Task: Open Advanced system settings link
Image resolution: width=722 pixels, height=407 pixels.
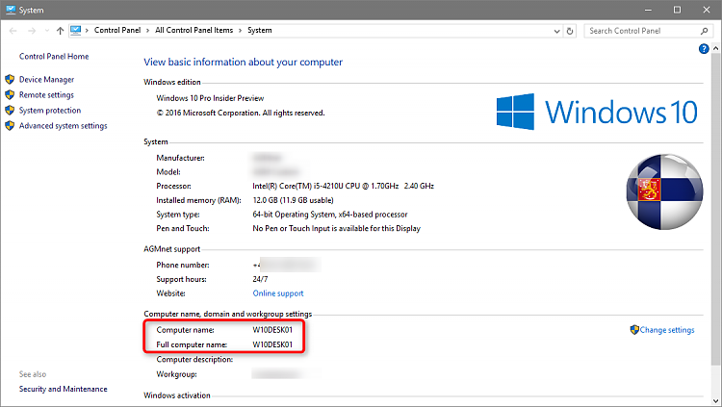Action: (x=64, y=126)
